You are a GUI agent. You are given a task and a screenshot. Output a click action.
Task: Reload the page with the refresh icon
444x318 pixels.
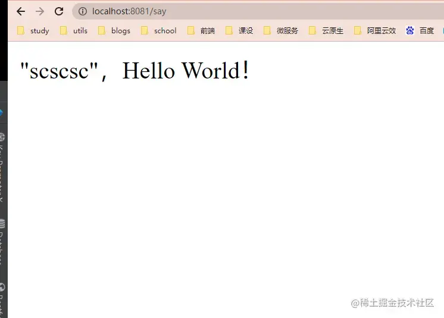59,11
